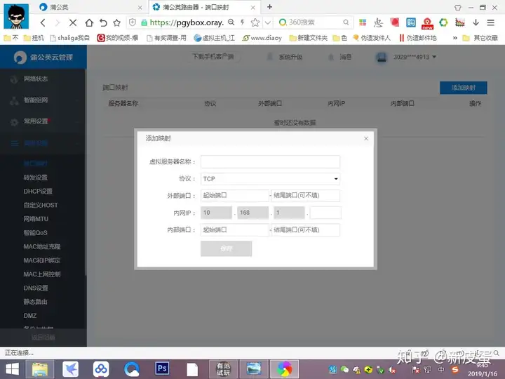Open the www.diaoy bookmark
The height and width of the screenshot is (379, 505).
[262, 38]
